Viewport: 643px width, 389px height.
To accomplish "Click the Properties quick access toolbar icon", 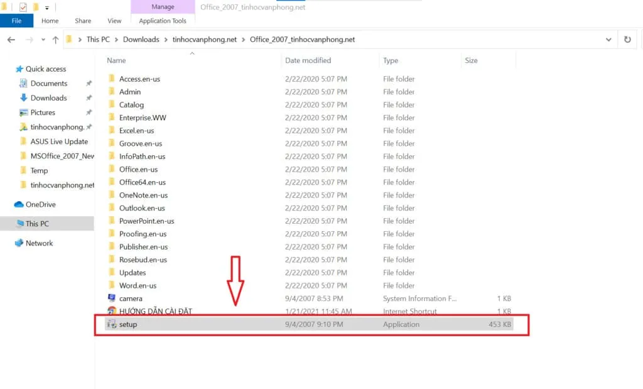I will pos(23,7).
